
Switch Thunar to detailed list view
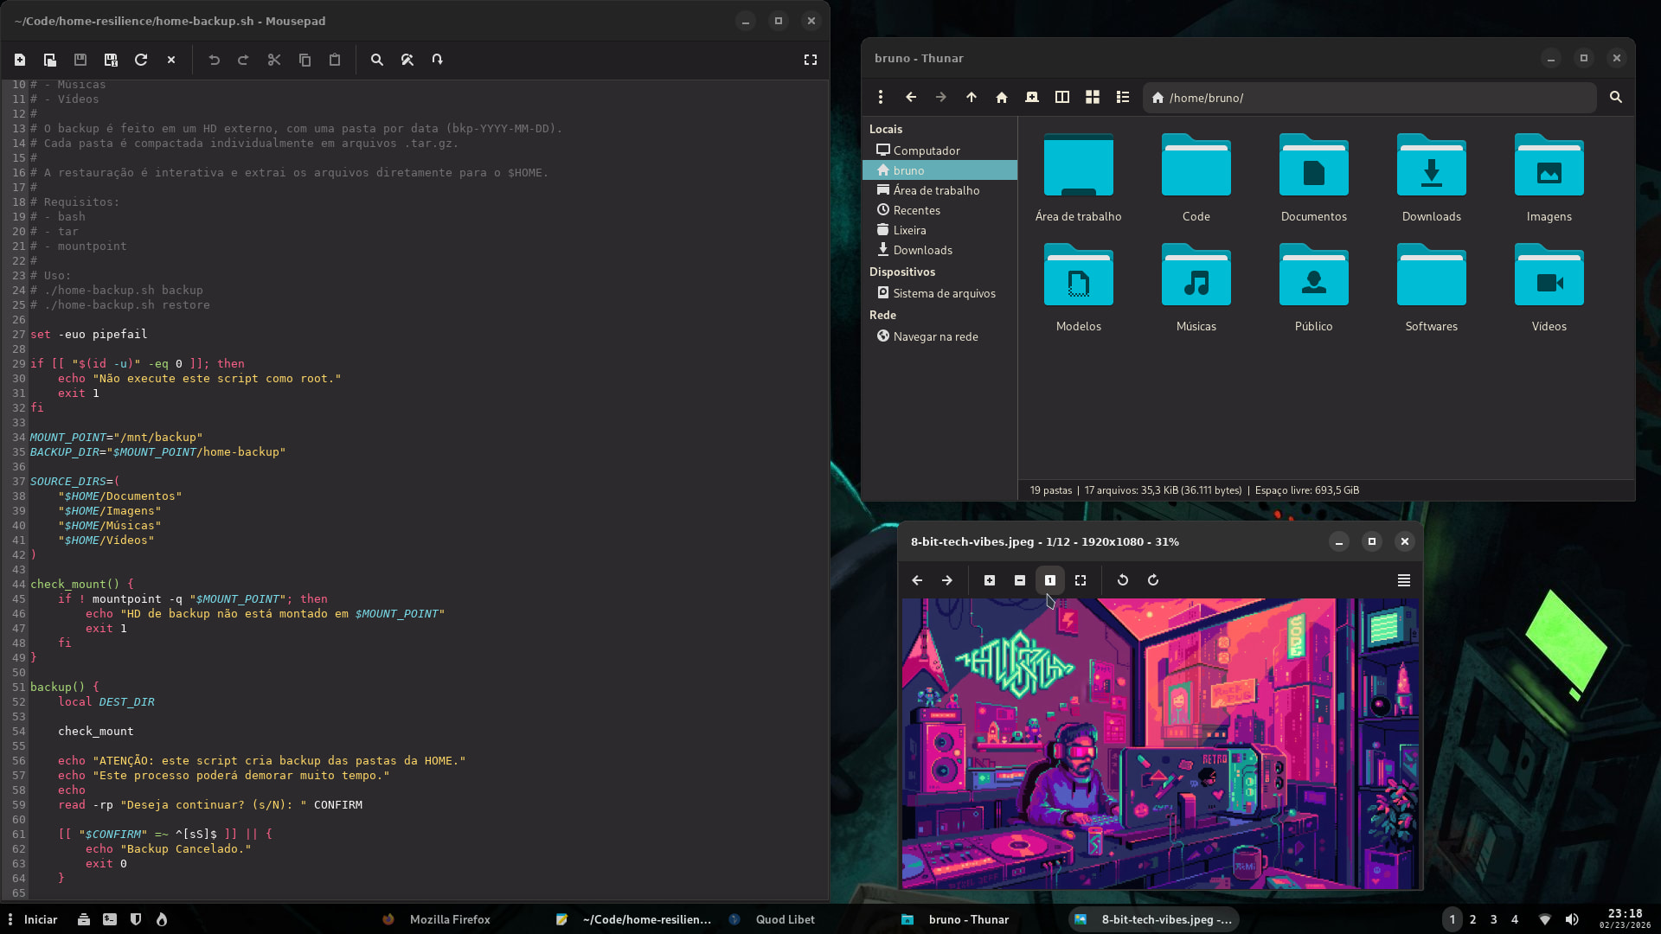pyautogui.click(x=1123, y=98)
